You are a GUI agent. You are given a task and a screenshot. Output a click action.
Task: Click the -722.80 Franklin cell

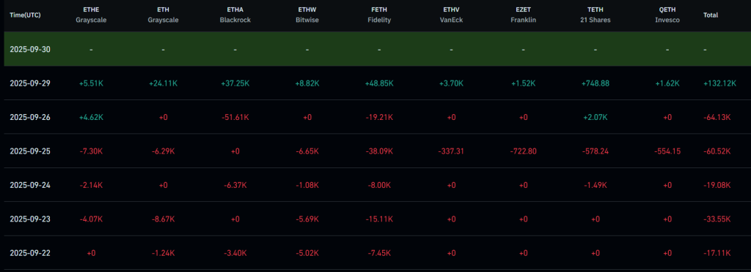coord(523,151)
